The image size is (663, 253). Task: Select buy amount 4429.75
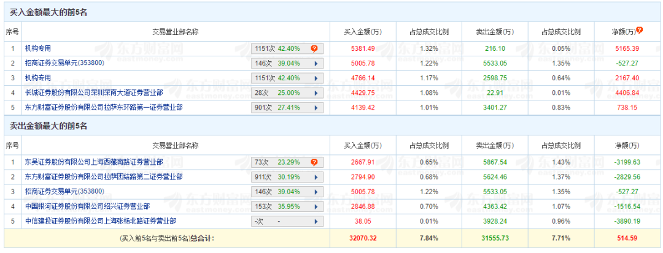click(x=363, y=93)
